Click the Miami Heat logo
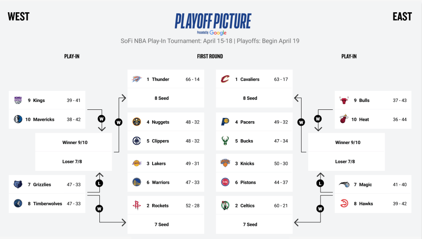The width and height of the screenshot is (422, 239). coord(344,119)
